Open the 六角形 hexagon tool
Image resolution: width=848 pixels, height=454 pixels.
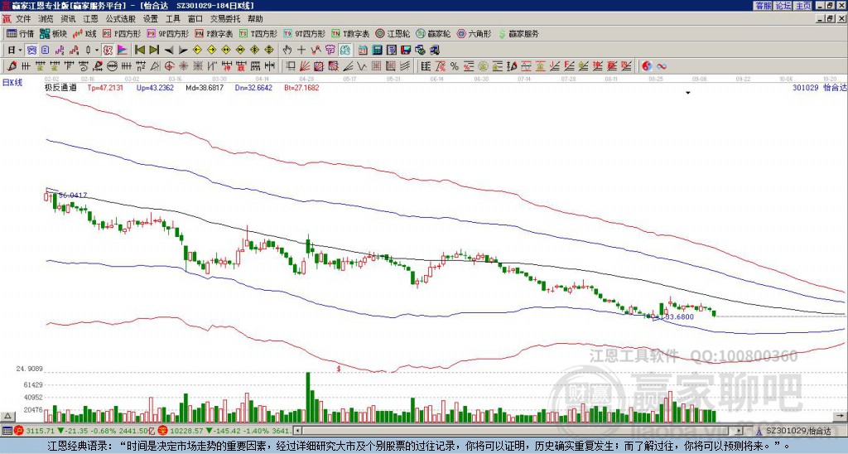coord(475,33)
